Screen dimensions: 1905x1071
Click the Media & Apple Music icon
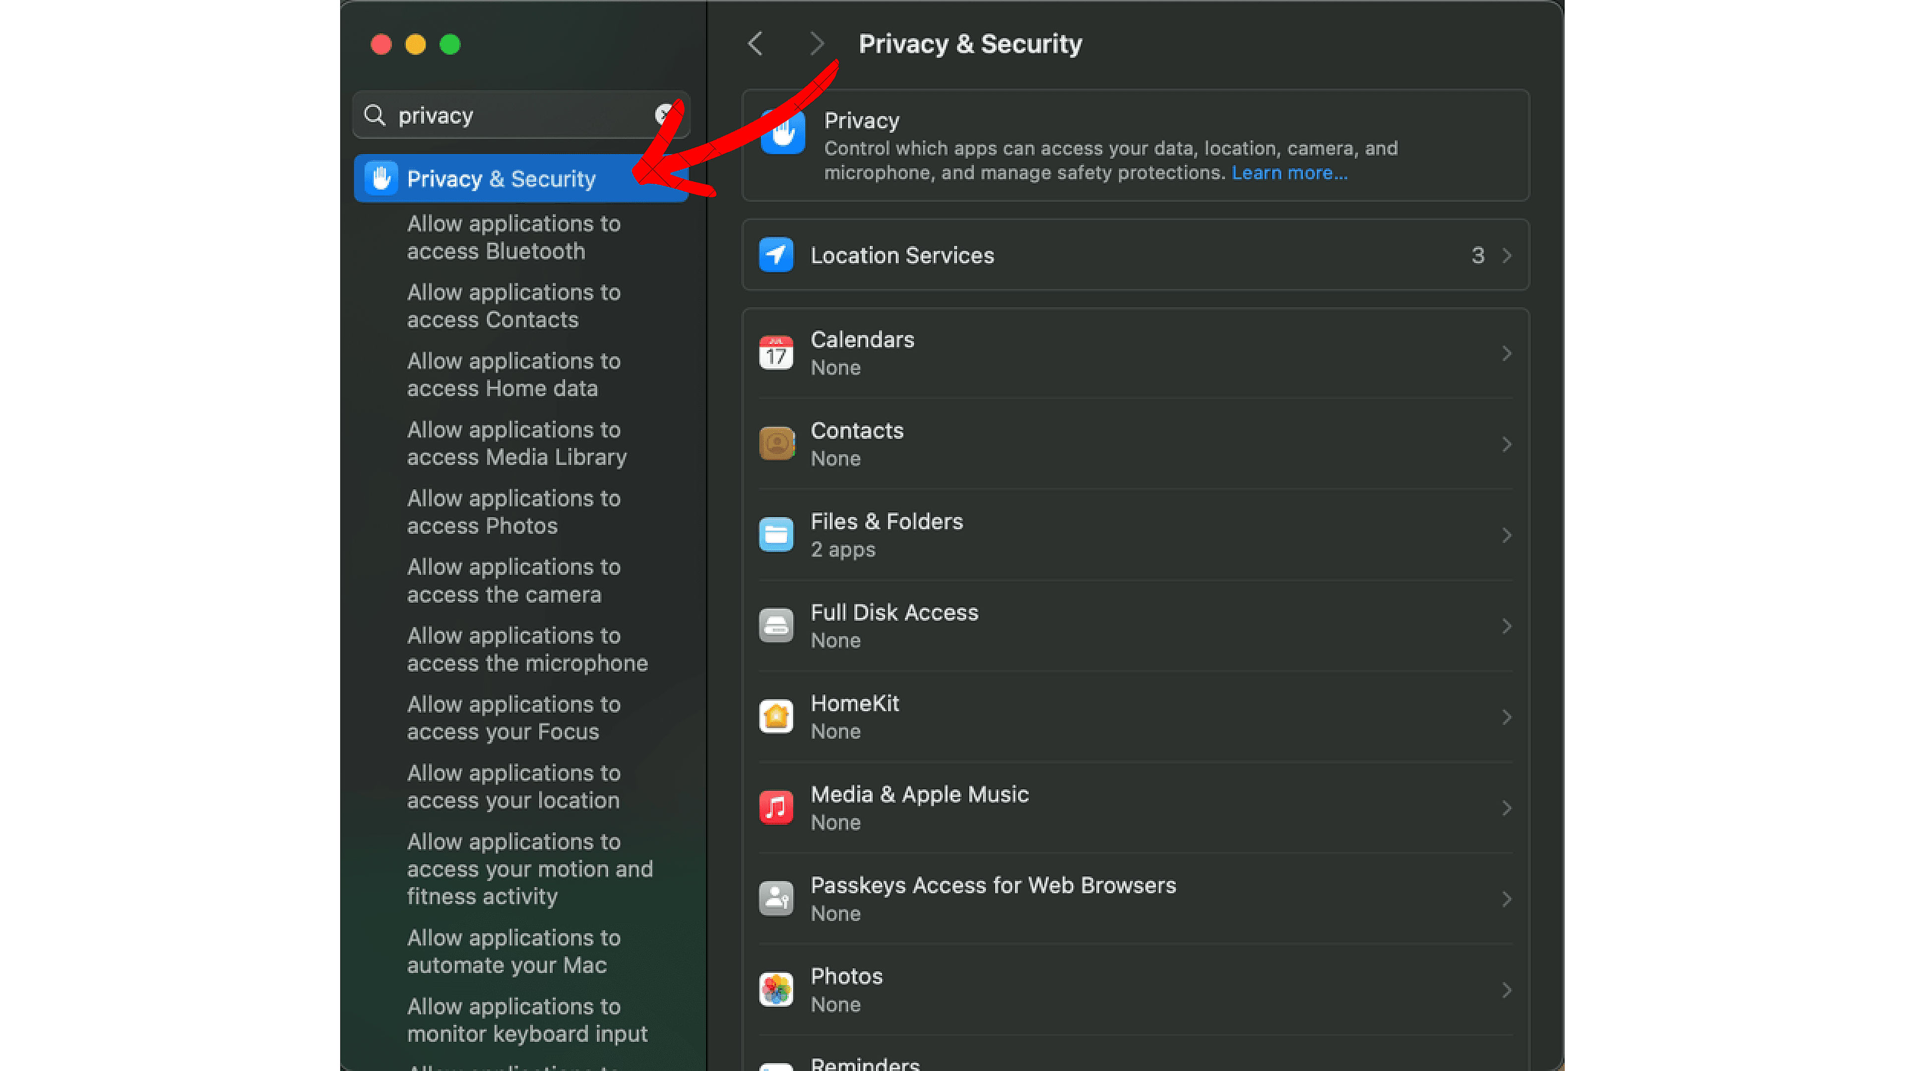tap(776, 808)
